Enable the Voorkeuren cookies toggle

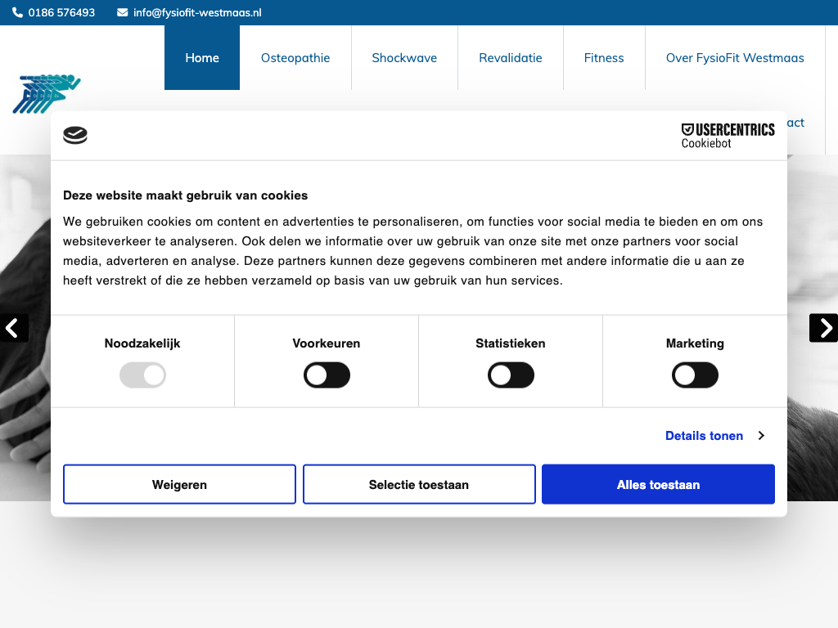coord(327,376)
